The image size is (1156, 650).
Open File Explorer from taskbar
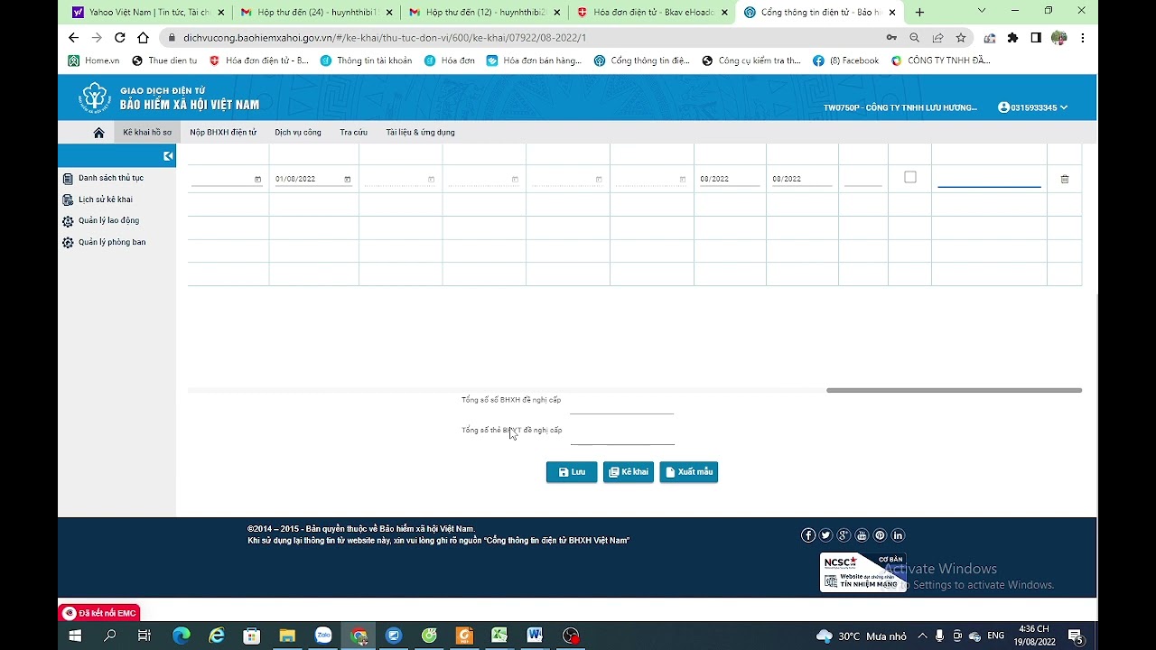[287, 636]
